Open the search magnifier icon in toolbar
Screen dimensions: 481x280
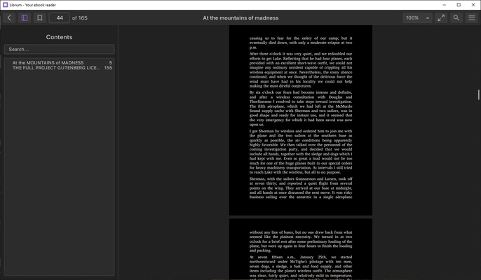point(456,17)
